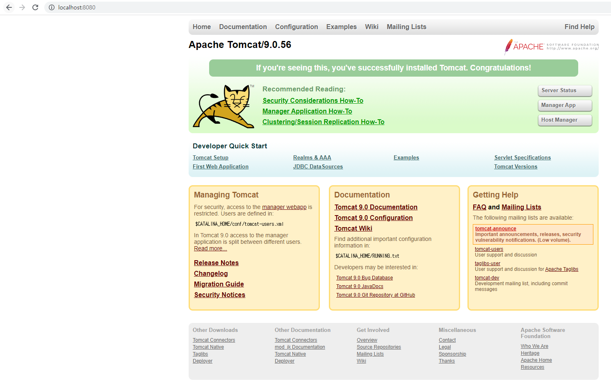The width and height of the screenshot is (611, 386).
Task: Open Taglibs under Other Downloads
Action: [200, 354]
